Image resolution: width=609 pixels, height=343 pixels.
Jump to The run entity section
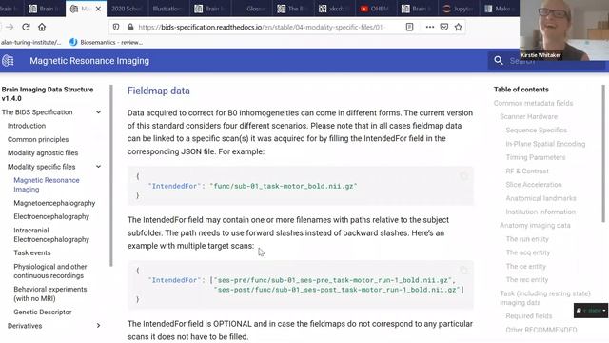[527, 239]
